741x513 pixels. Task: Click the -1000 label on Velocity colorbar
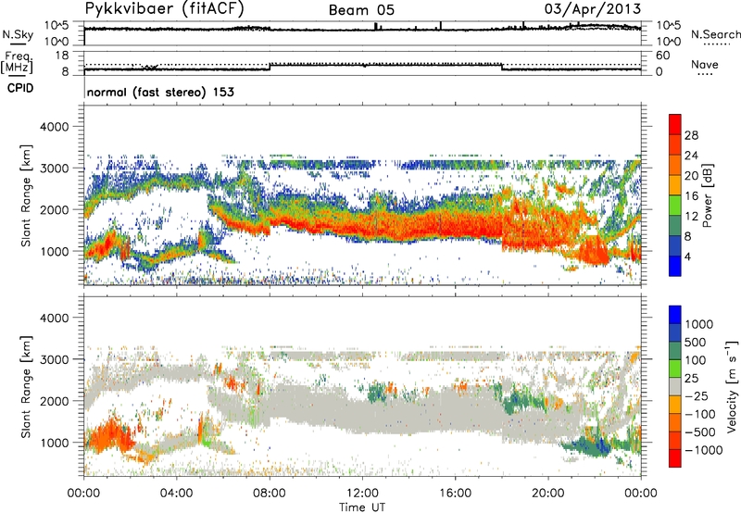pyautogui.click(x=703, y=450)
